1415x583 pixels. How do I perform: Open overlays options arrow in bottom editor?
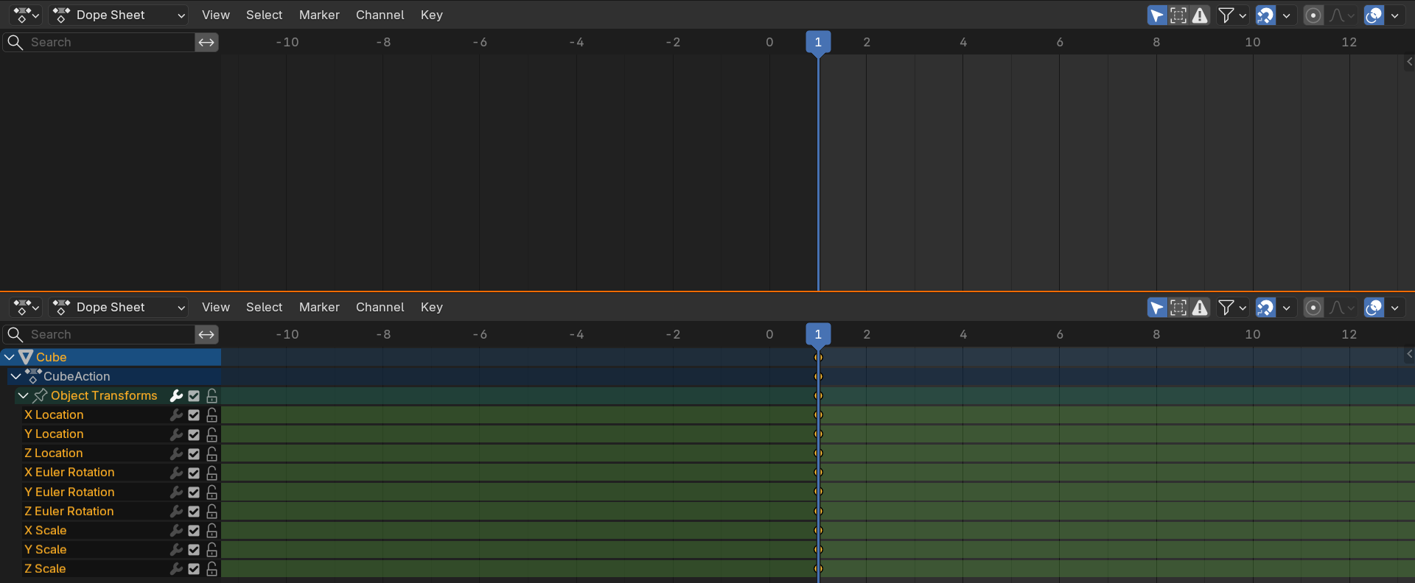(x=1395, y=307)
